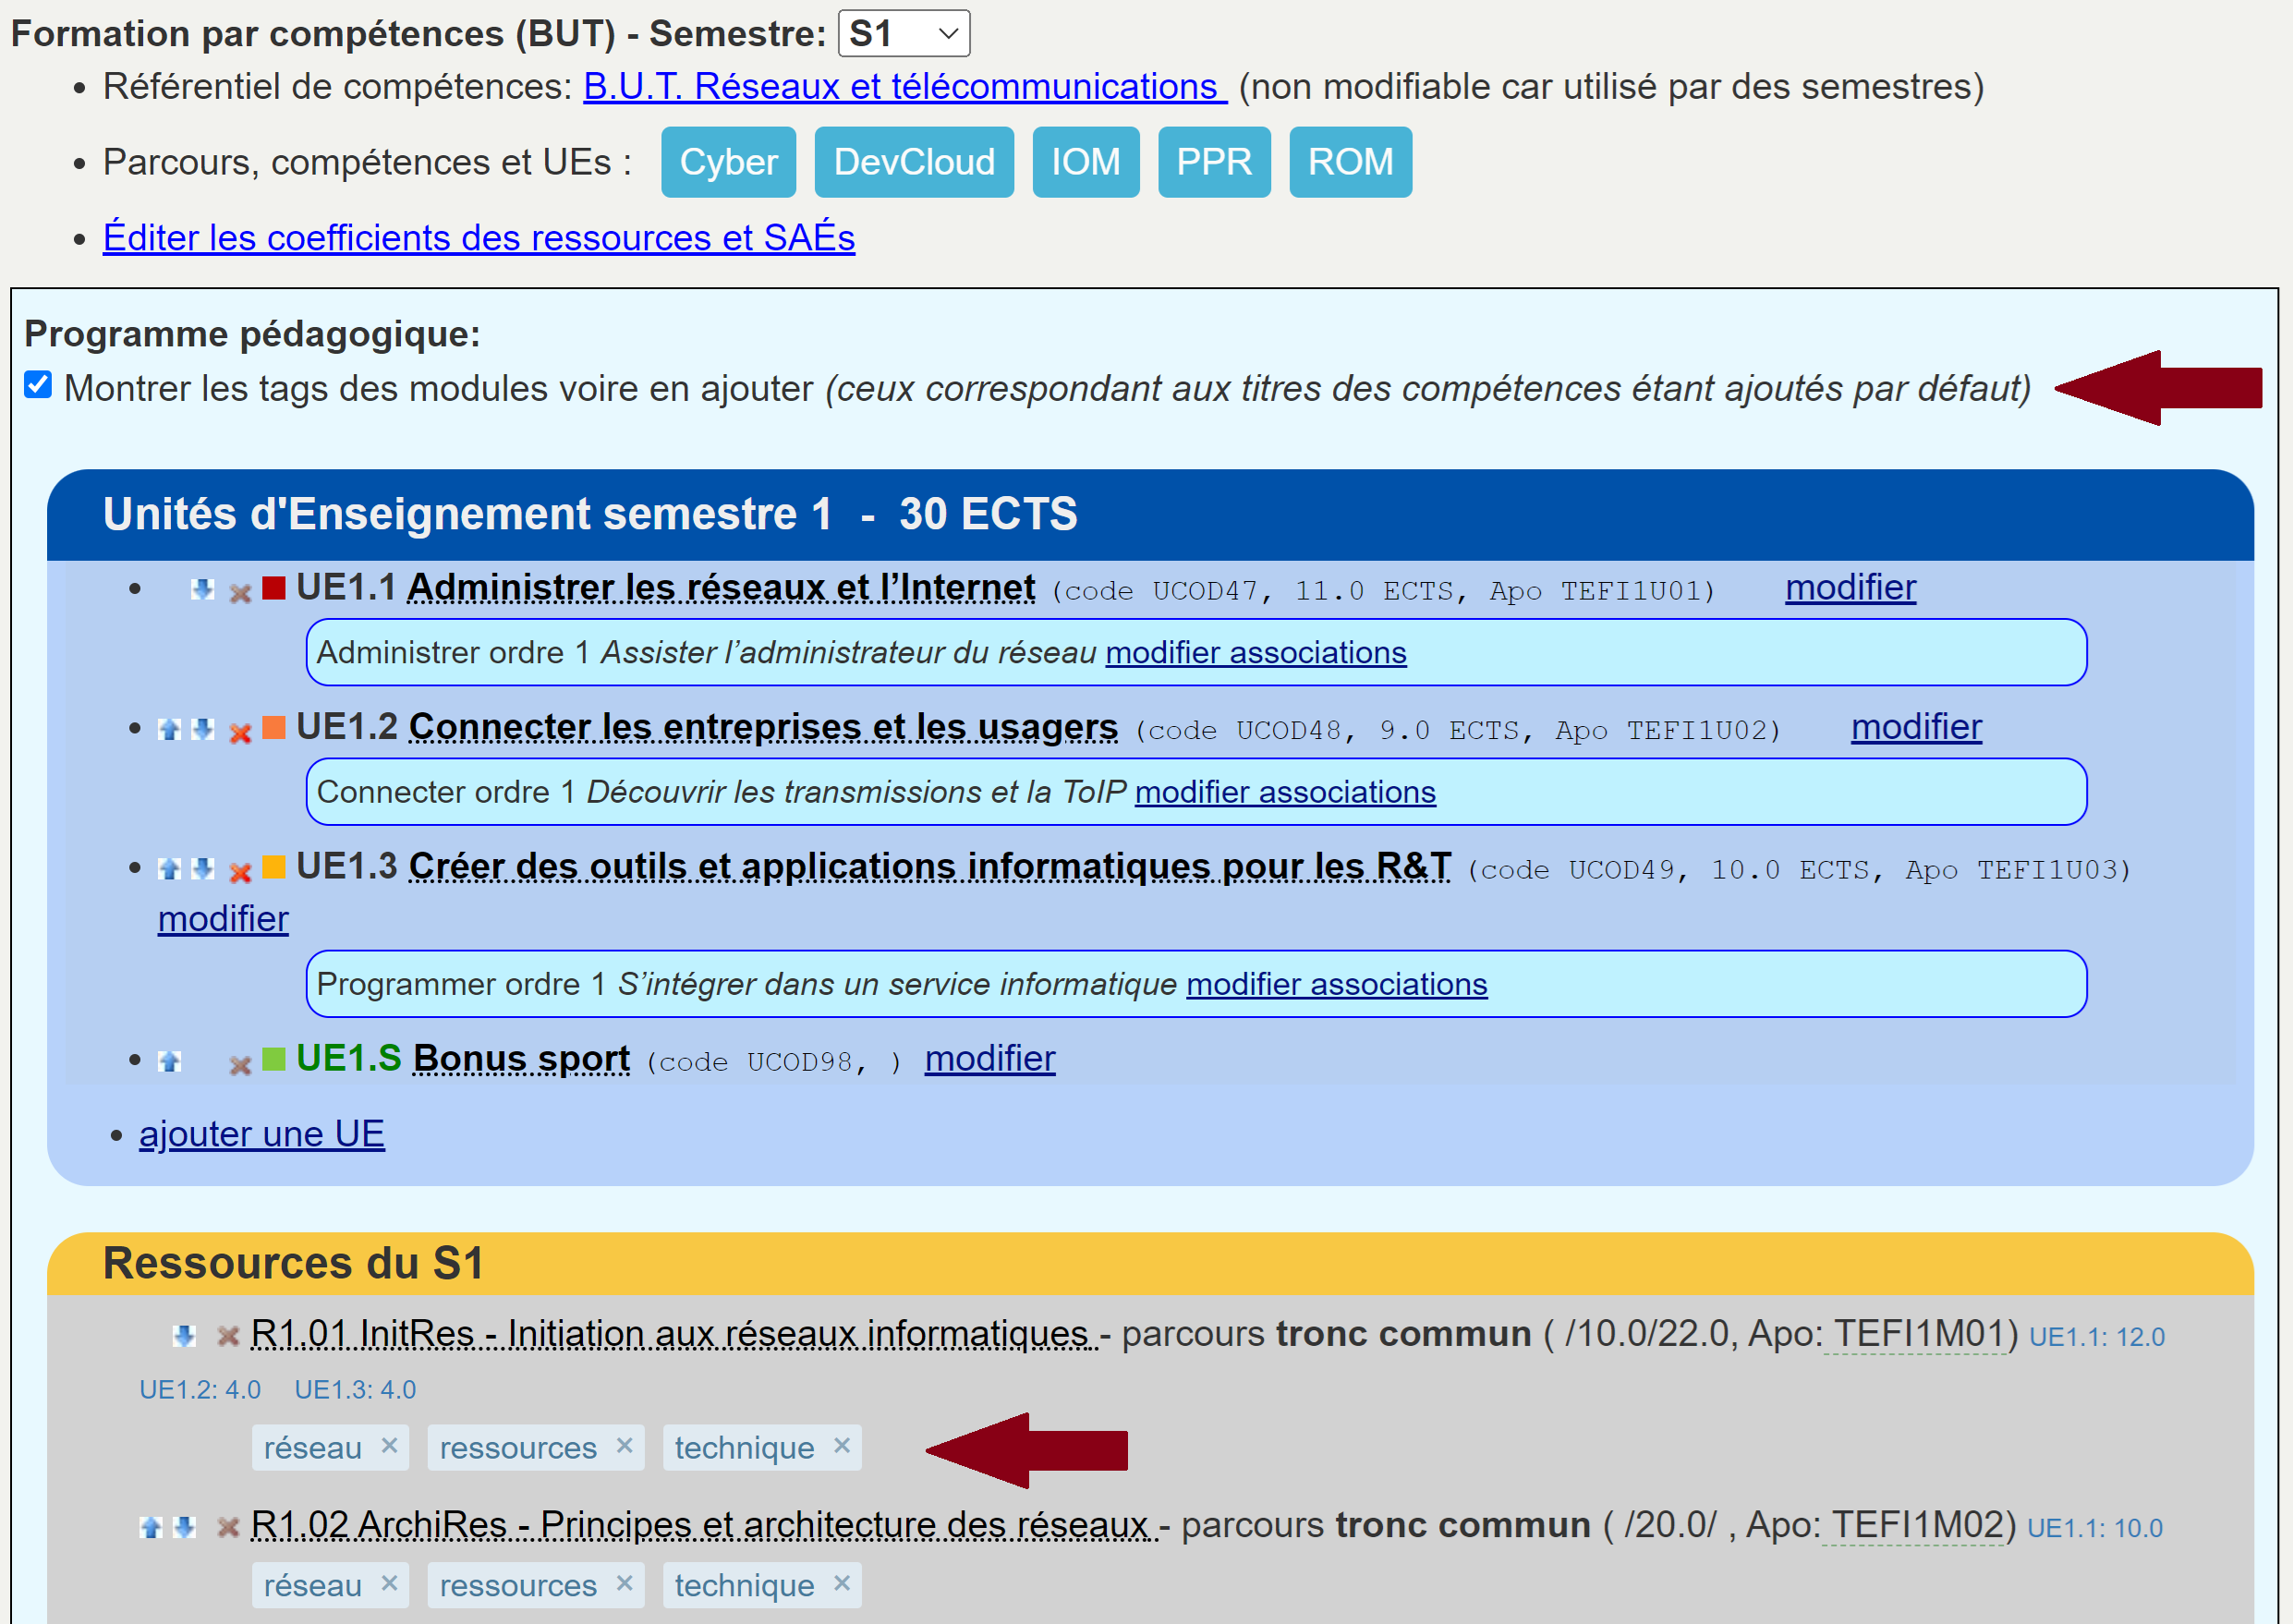The width and height of the screenshot is (2293, 1624).
Task: Move UE1.1 down with its arrow icon
Action: (202, 589)
